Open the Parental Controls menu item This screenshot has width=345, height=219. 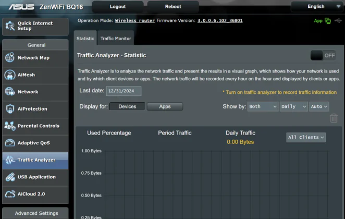pos(35,126)
